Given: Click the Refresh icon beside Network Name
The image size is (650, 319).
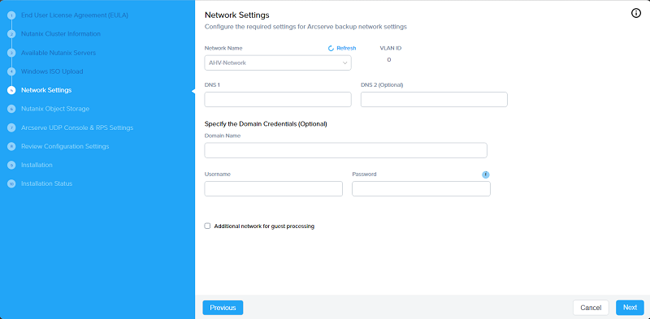Looking at the screenshot, I should [331, 49].
